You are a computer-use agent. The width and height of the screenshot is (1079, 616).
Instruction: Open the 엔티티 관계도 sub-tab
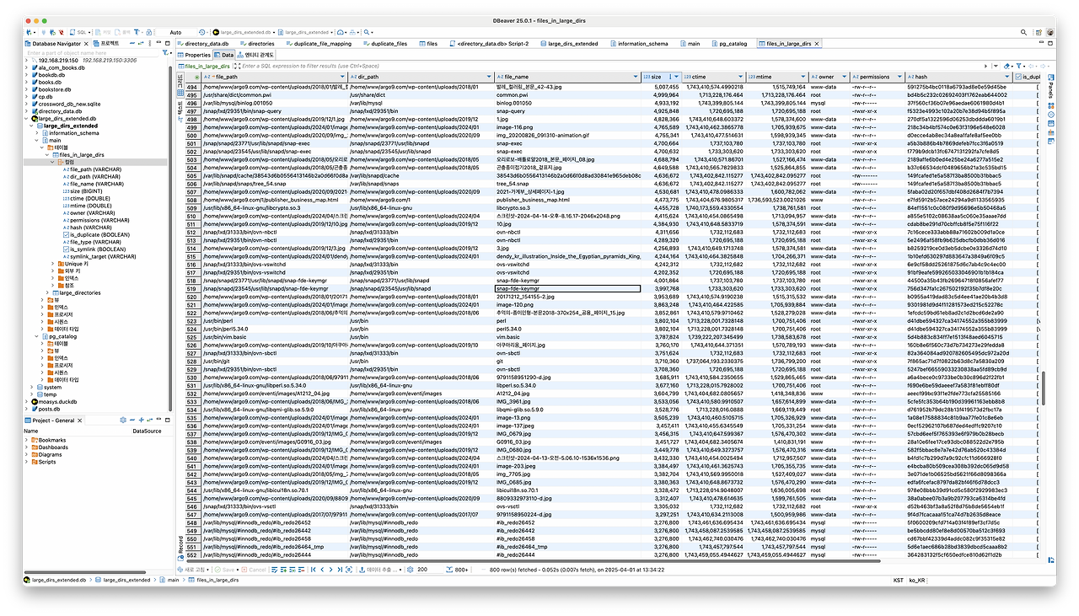254,54
